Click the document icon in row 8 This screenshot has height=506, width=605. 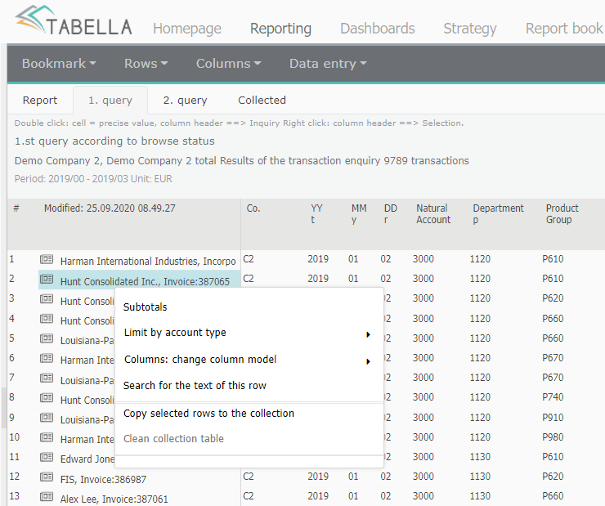[47, 397]
